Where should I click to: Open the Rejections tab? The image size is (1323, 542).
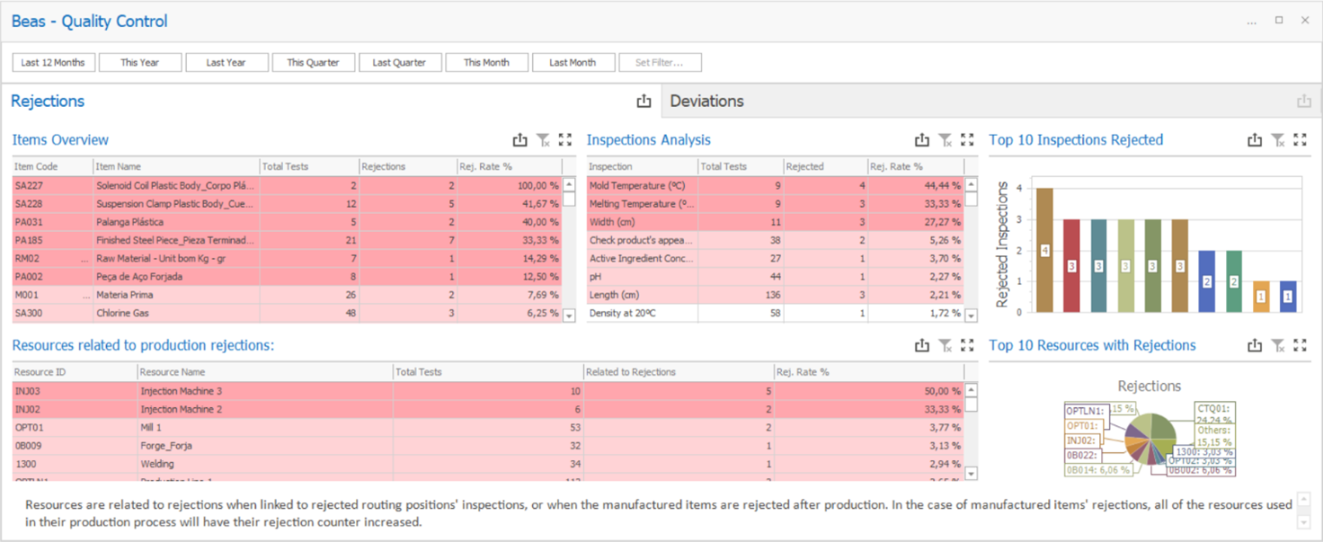click(x=48, y=102)
